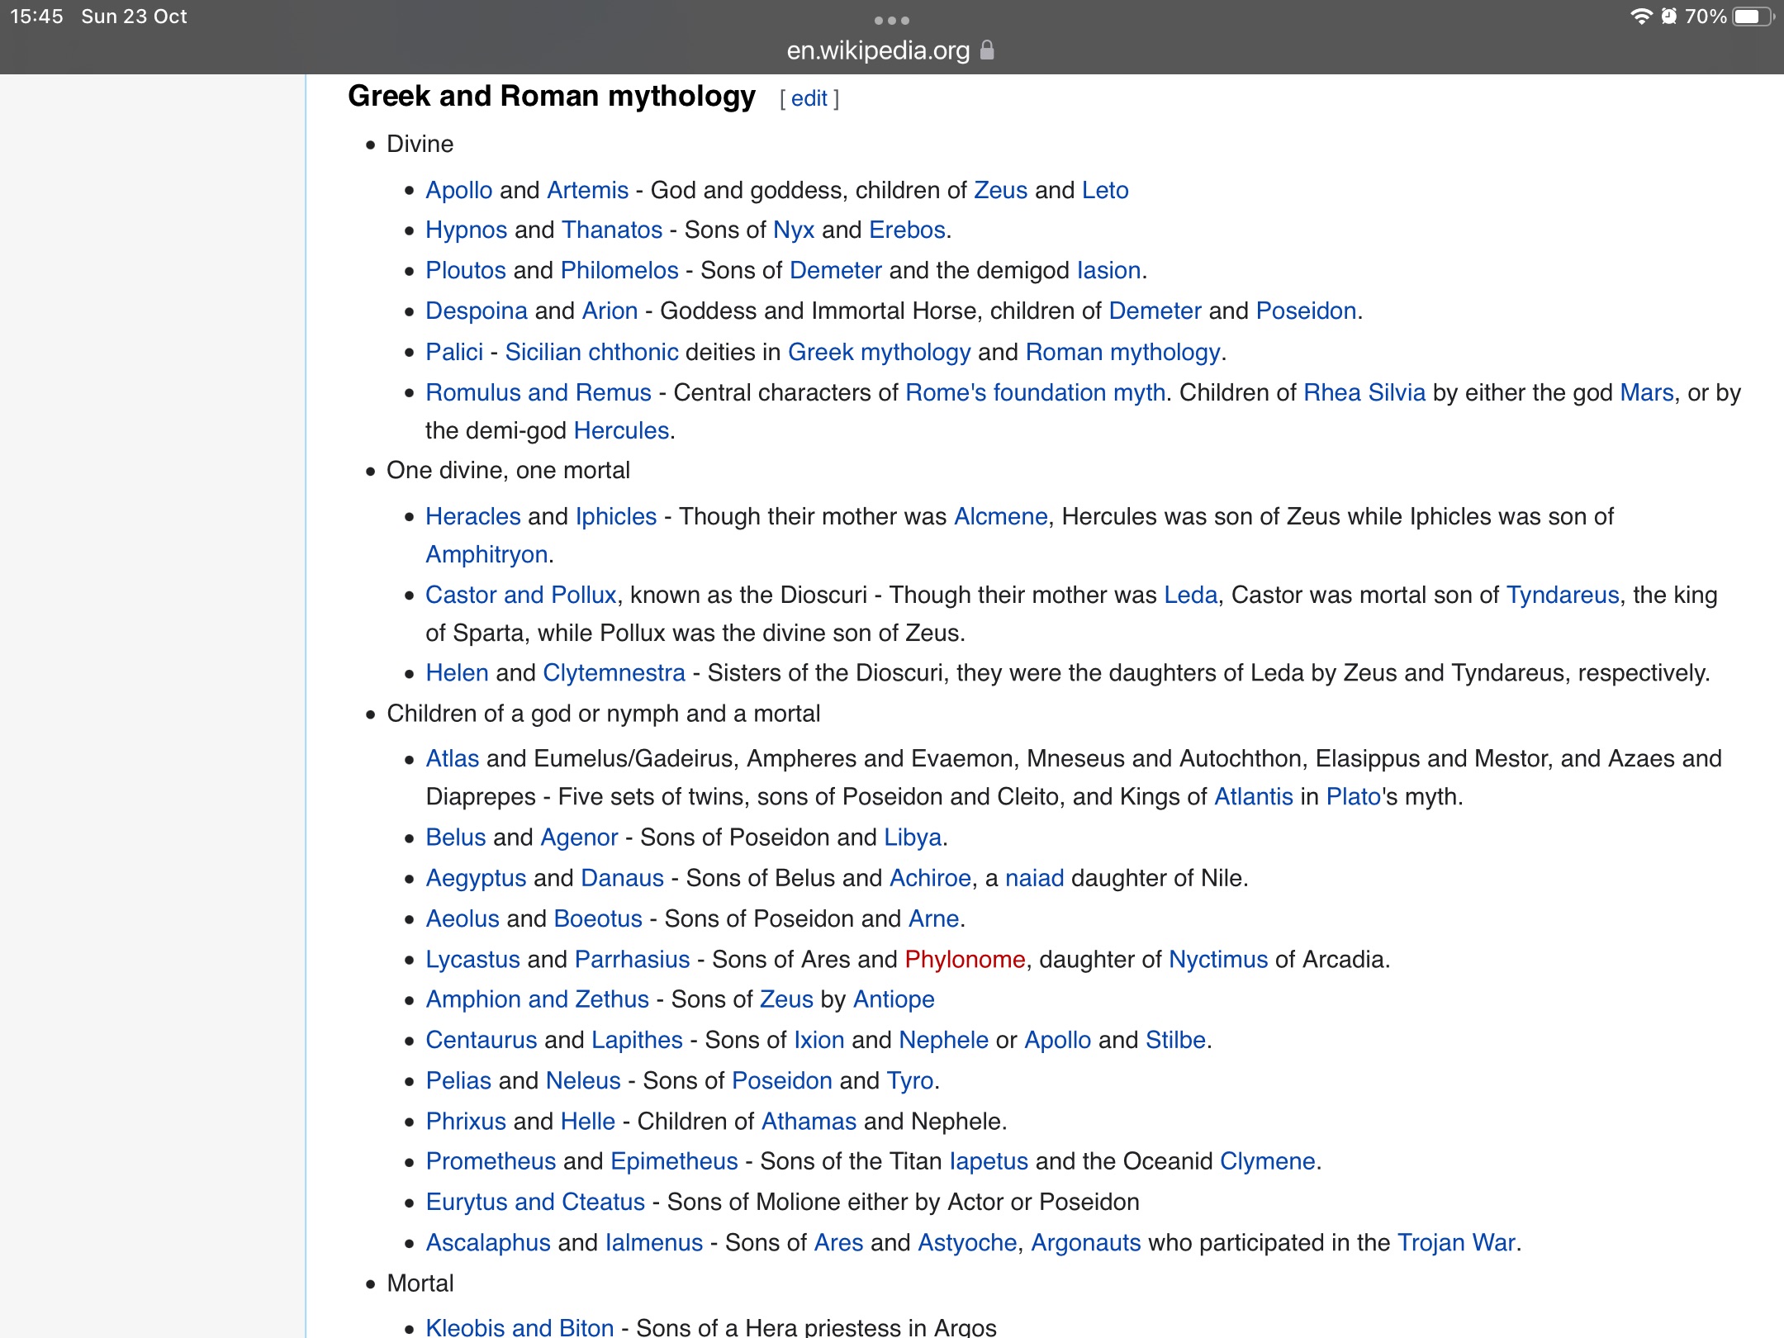Tap the clock time in the status bar
Screen dimensions: 1784x1338
tap(36, 17)
